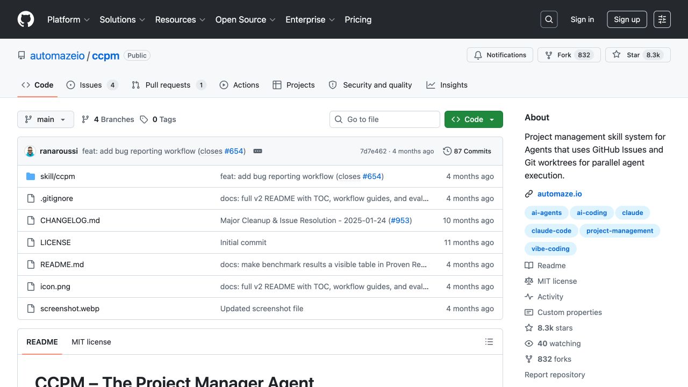Click the .gitignore file icon
Image resolution: width=688 pixels, height=387 pixels.
[x=31, y=198]
